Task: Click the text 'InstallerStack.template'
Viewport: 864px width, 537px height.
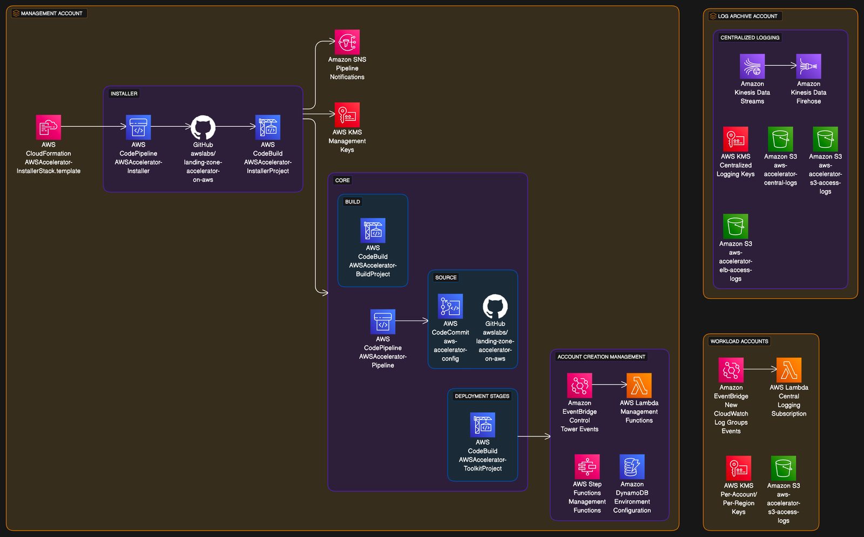Action: pyautogui.click(x=49, y=171)
